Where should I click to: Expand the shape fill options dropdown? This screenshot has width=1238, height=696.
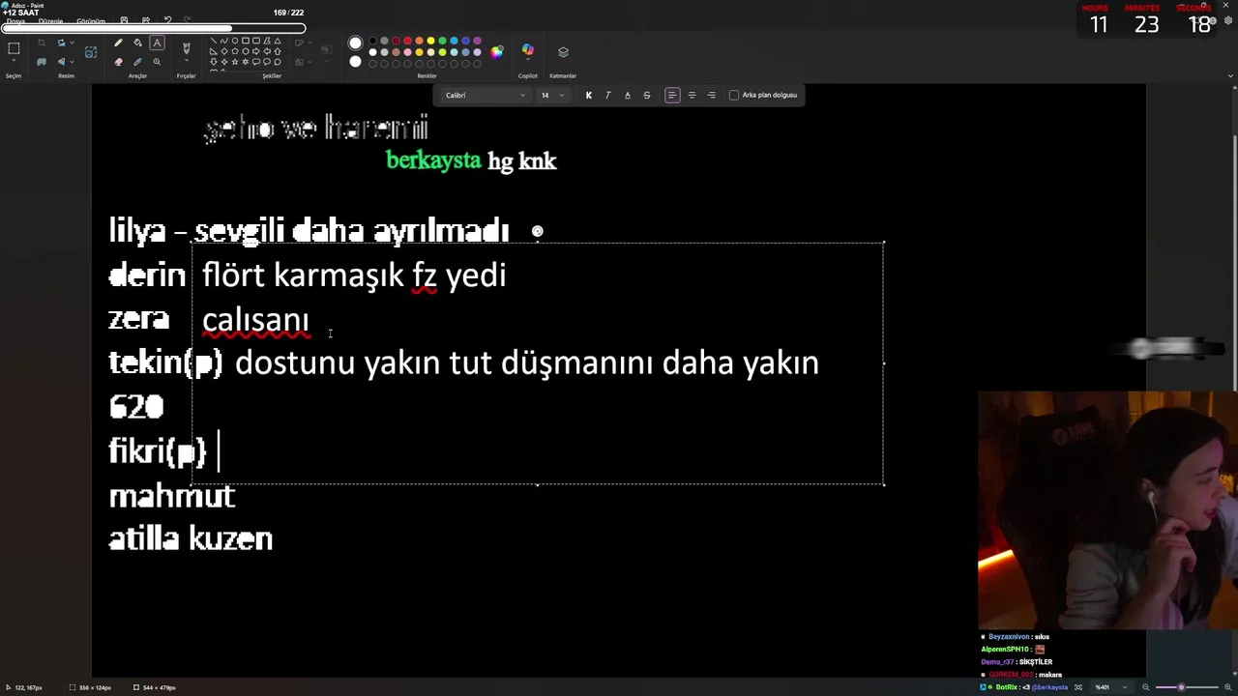[309, 62]
